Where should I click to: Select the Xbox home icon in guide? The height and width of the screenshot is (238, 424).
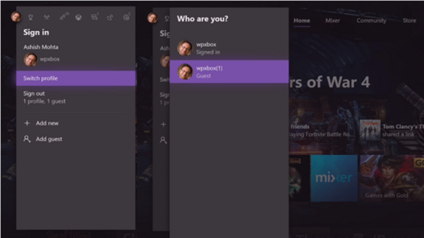pos(78,17)
